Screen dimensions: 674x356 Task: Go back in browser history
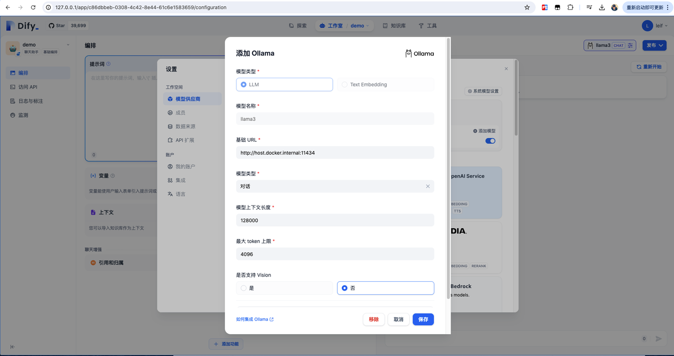[x=8, y=8]
